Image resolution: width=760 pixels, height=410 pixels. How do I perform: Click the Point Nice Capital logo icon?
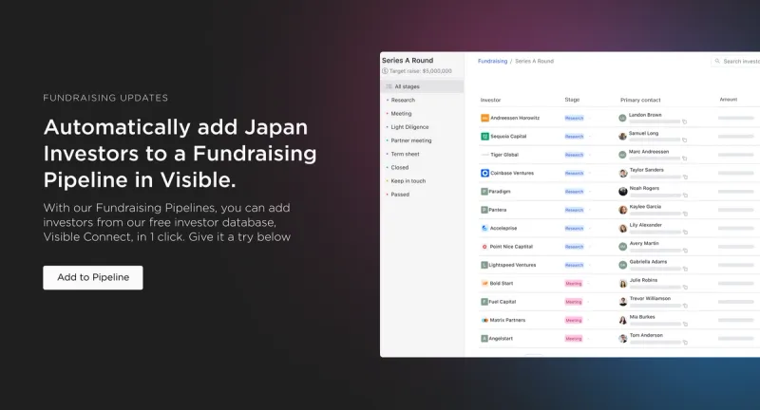pyautogui.click(x=484, y=247)
